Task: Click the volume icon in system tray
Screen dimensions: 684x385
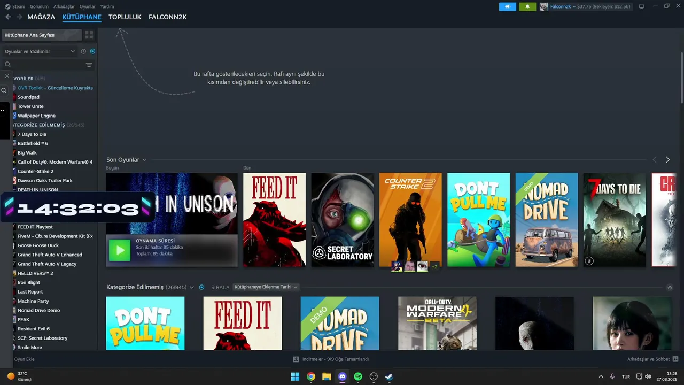Action: coord(648,376)
